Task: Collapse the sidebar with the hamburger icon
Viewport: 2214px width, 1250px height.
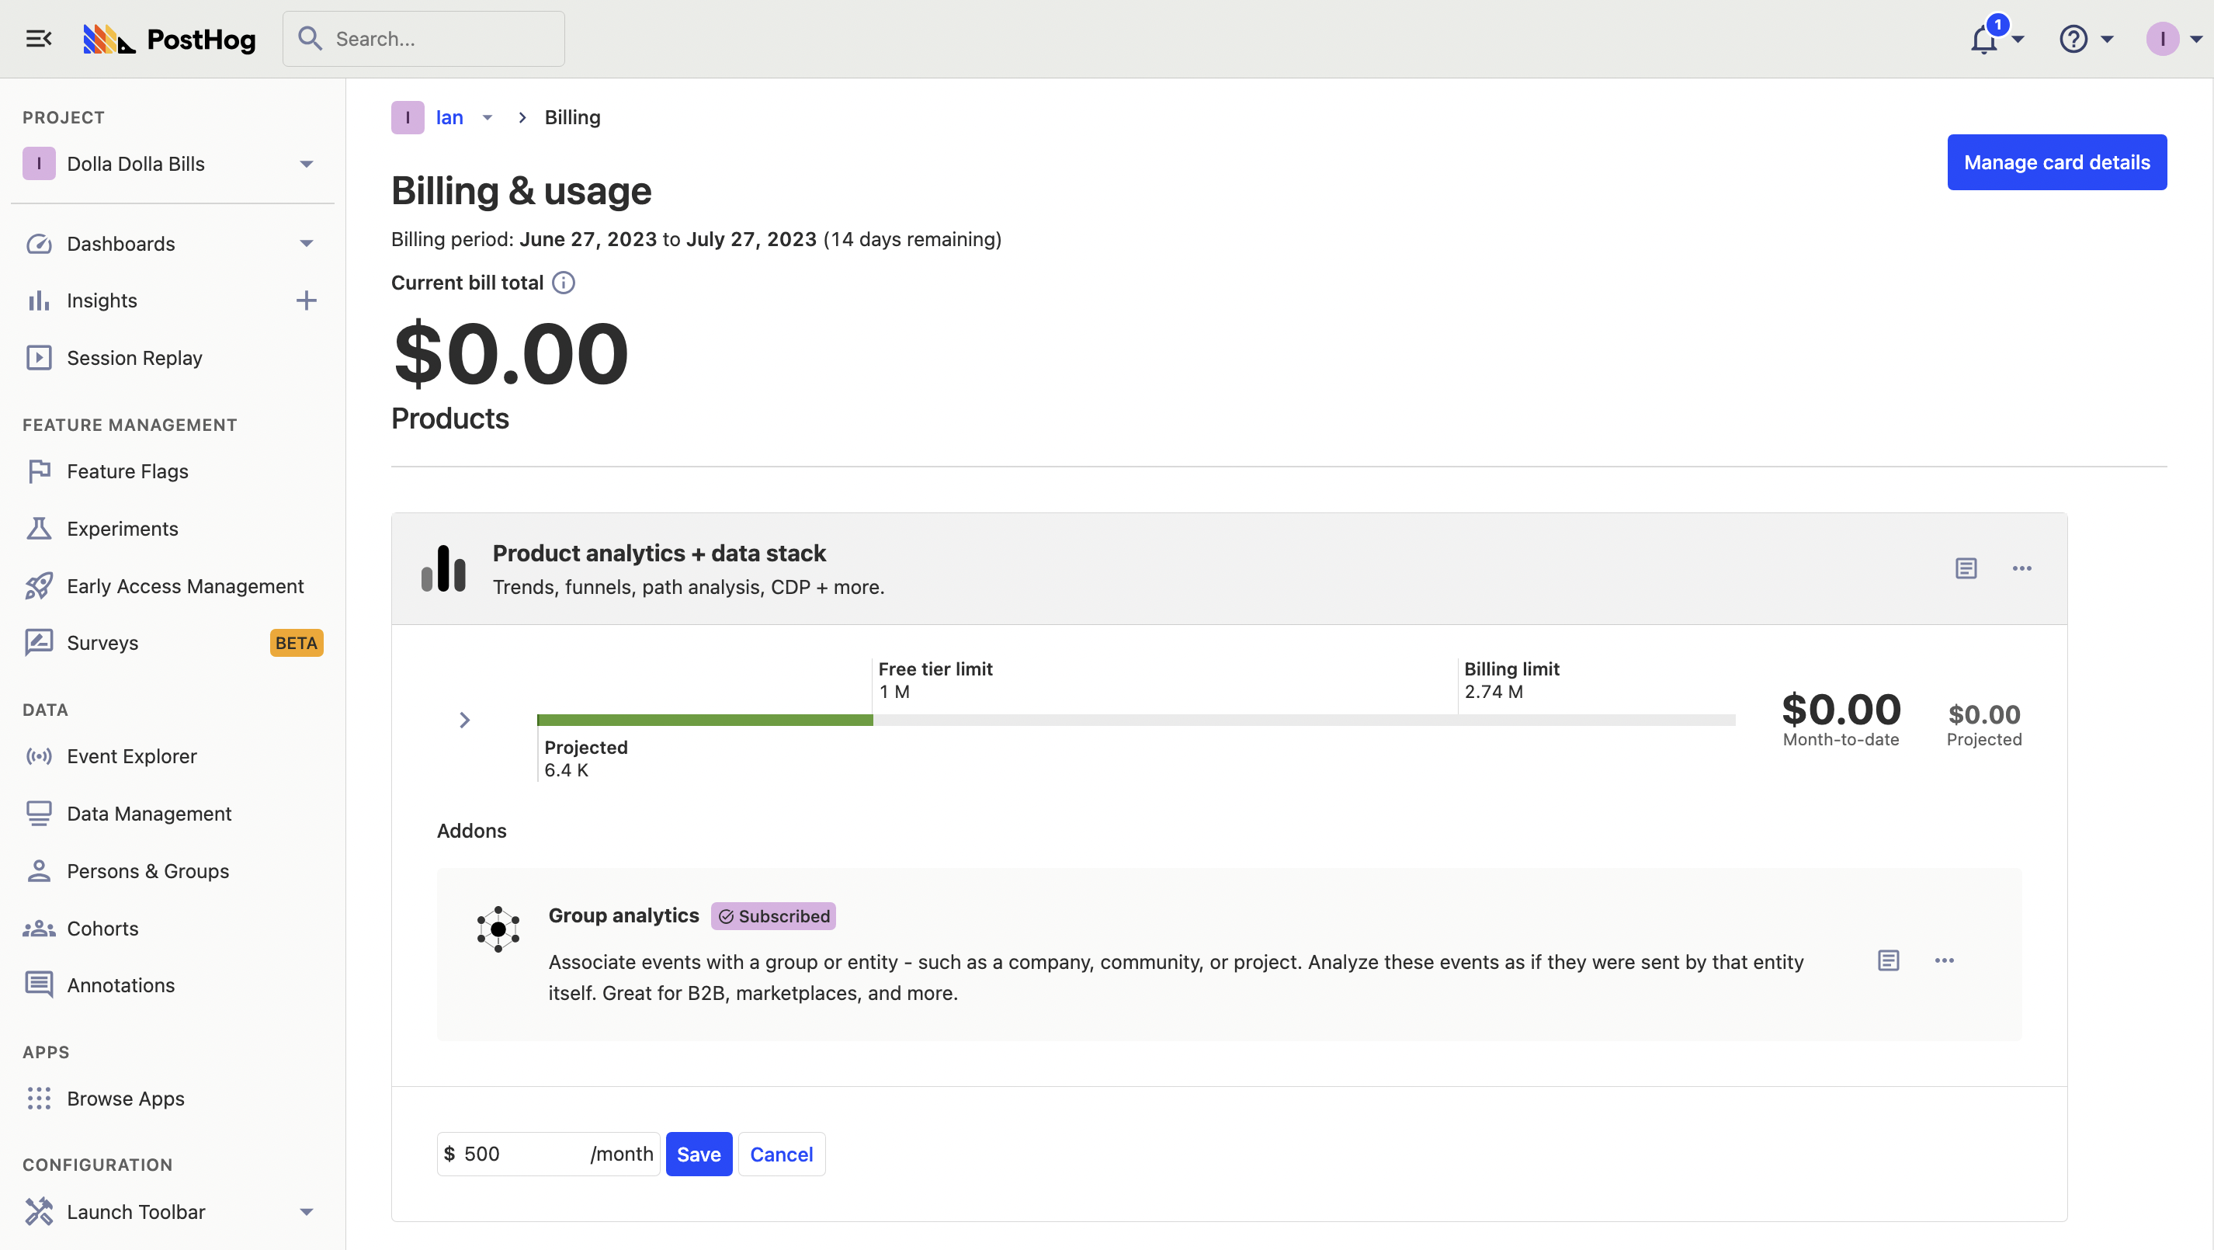Action: pos(39,39)
